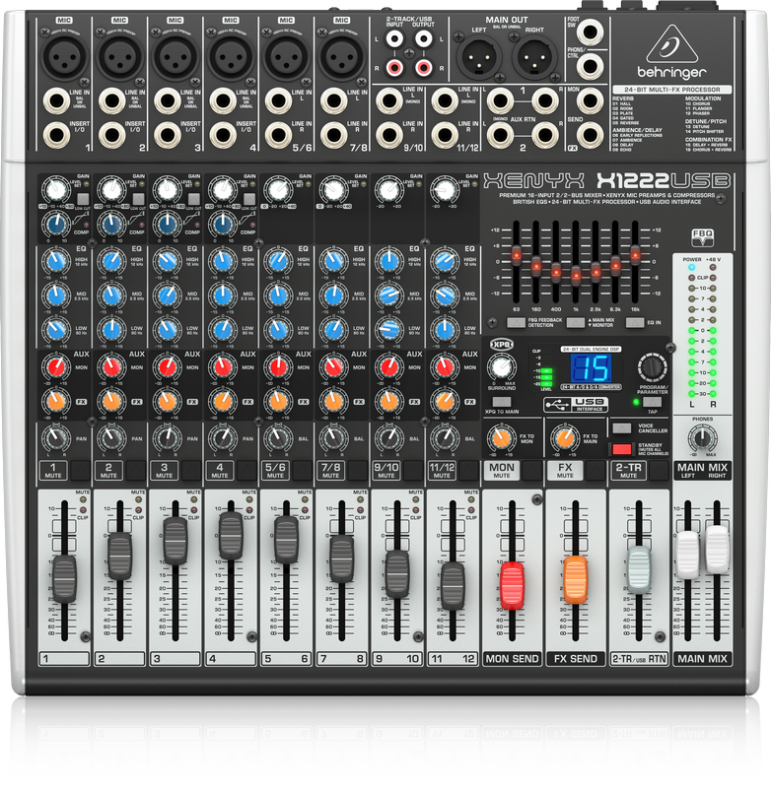Enable channel 1 LOW CUT switch
The height and width of the screenshot is (788, 771).
click(x=83, y=199)
